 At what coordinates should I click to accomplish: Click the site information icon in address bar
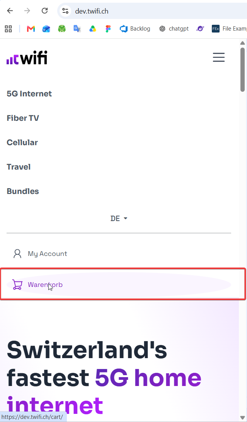coord(65,11)
